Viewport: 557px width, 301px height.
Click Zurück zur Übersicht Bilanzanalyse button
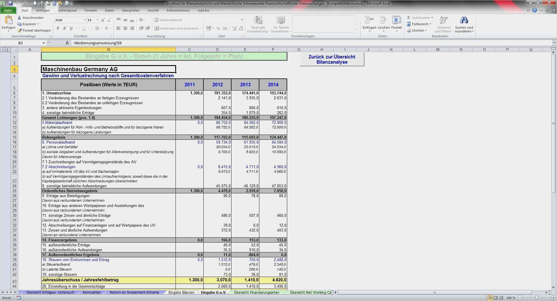click(332, 59)
